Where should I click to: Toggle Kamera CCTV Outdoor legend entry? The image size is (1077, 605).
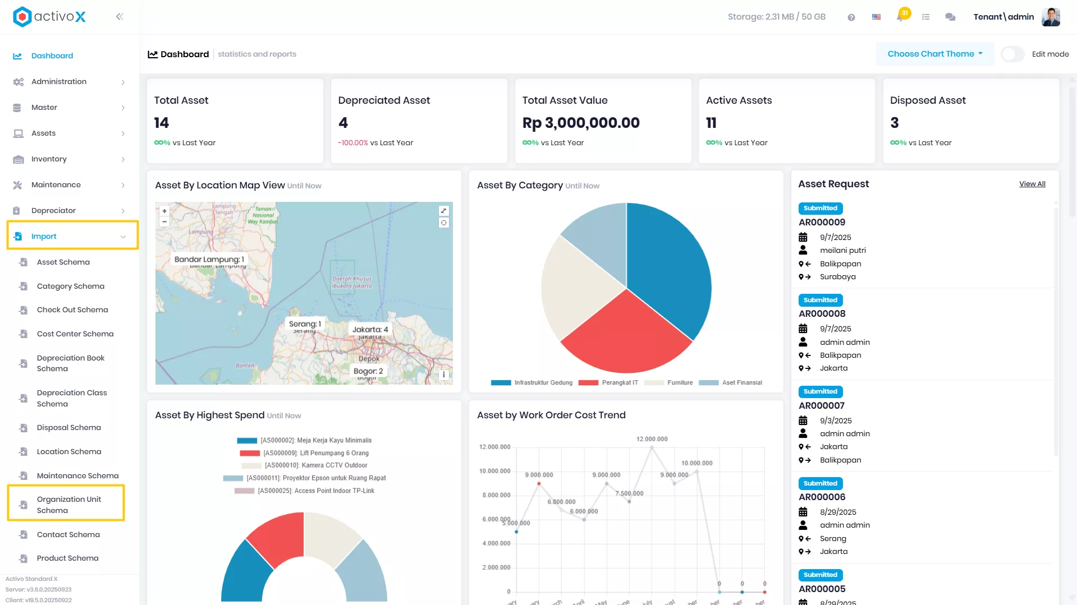[304, 465]
